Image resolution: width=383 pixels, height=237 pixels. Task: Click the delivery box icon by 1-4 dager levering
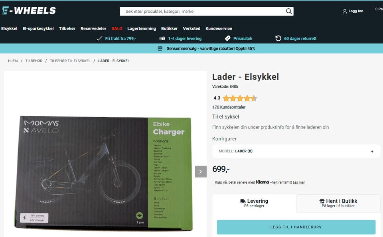(x=162, y=38)
